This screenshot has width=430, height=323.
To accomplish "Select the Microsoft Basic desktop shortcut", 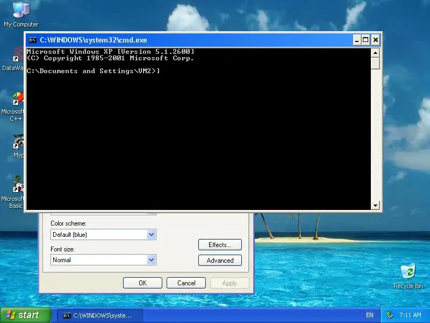I will 12,192.
